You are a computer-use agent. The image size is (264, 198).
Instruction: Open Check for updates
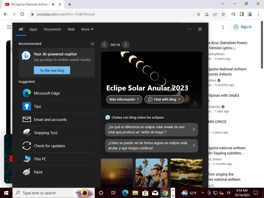tap(56, 146)
